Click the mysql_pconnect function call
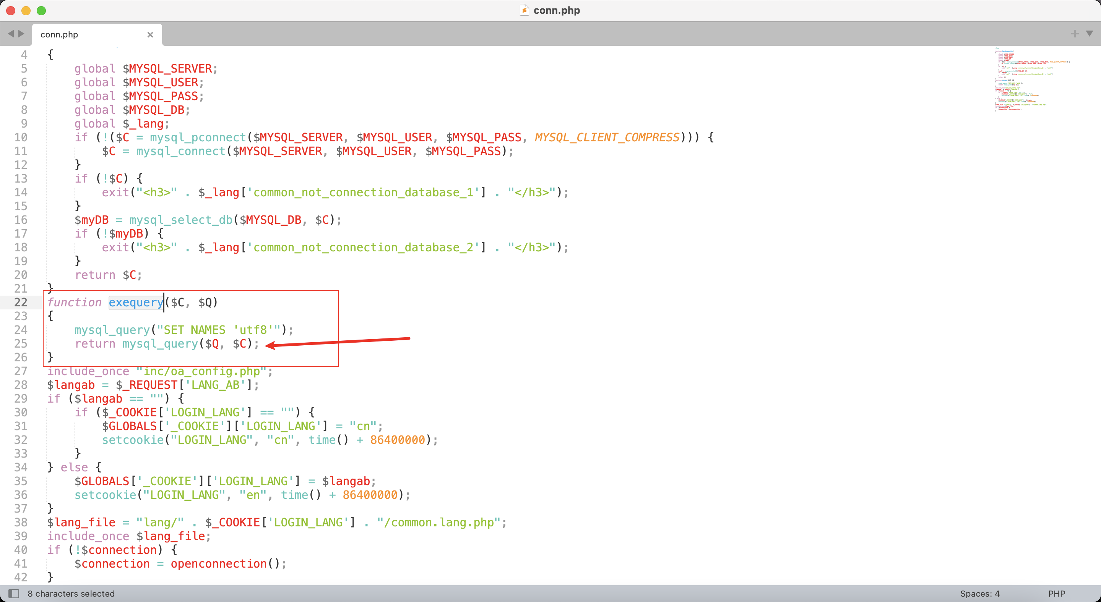1101x602 pixels. [198, 138]
